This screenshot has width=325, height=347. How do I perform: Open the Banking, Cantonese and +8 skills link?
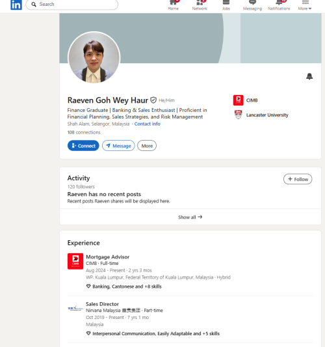point(127,286)
